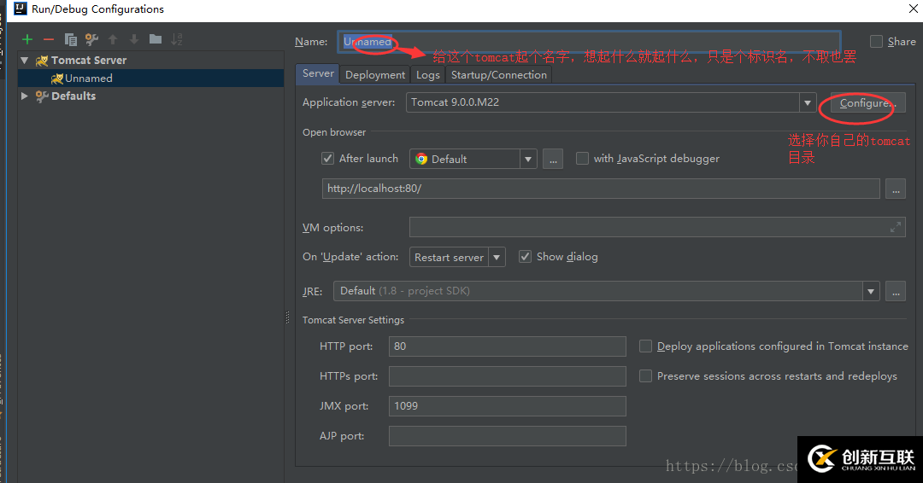
Task: Click the Name input field
Action: pos(589,42)
